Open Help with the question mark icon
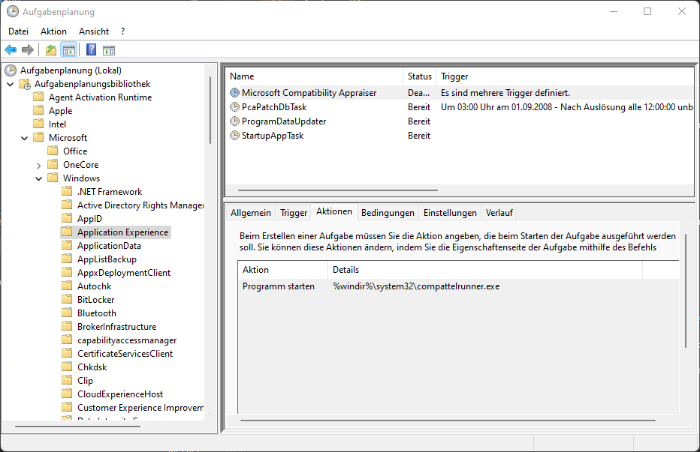 click(x=91, y=50)
